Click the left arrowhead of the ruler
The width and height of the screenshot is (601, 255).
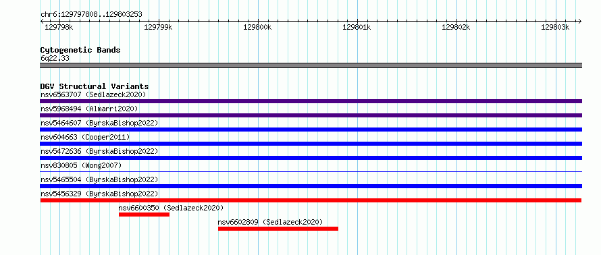click(x=42, y=21)
